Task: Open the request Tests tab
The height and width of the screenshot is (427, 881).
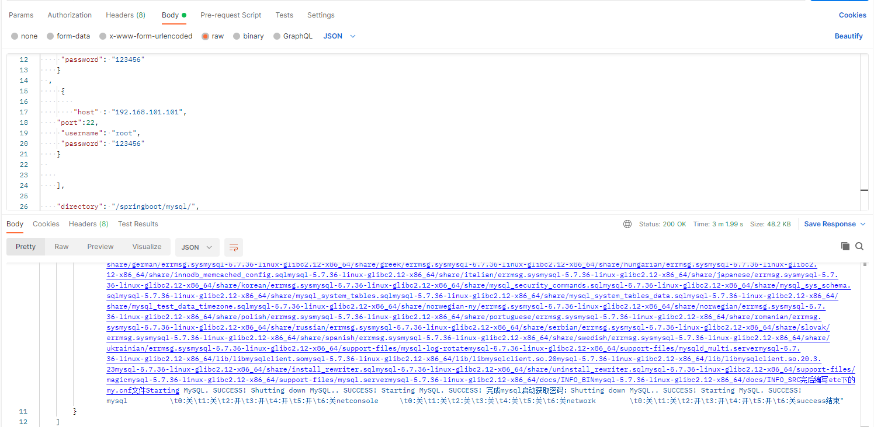Action: 285,15
